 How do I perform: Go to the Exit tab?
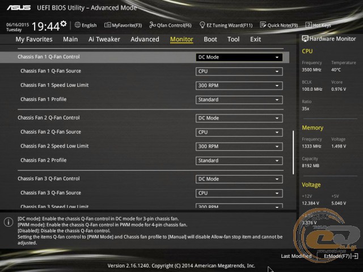click(x=256, y=39)
